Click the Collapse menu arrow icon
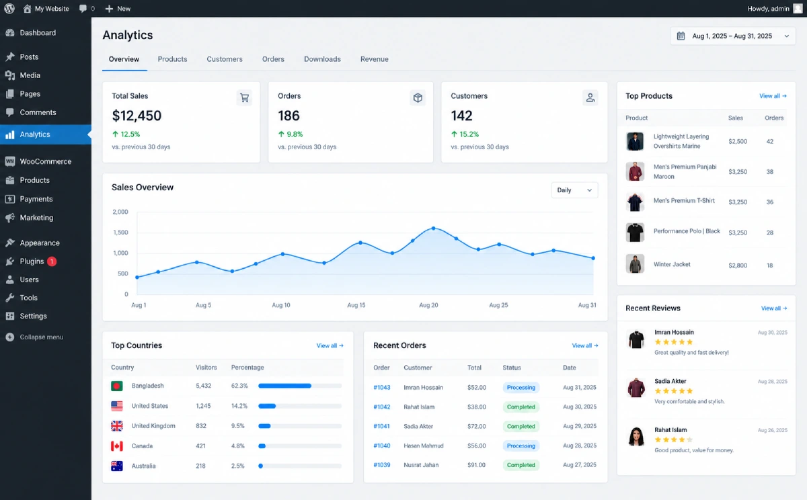This screenshot has height=500, width=807. point(9,337)
